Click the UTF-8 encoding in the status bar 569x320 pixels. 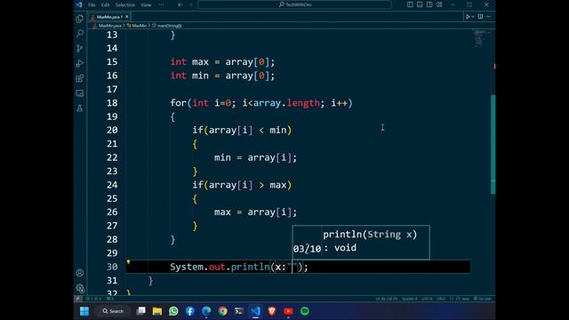pyautogui.click(x=427, y=299)
